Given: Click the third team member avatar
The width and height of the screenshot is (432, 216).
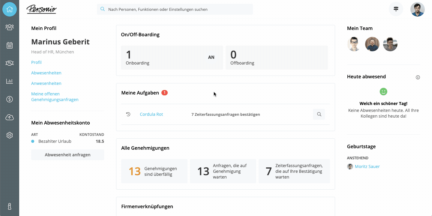Looking at the screenshot, I should click(390, 44).
